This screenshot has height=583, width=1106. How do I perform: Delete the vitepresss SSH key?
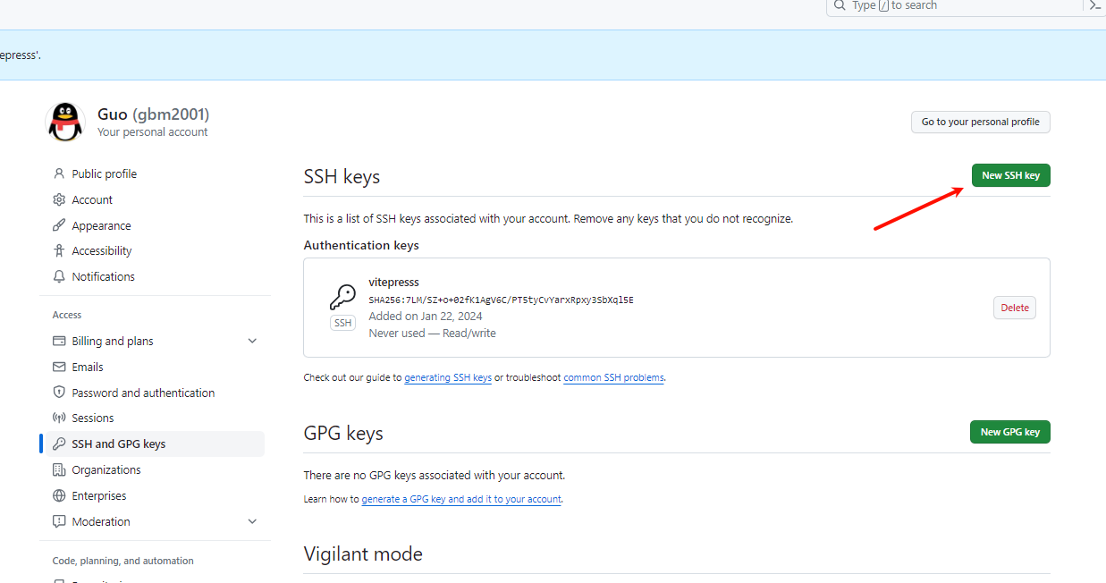click(x=1014, y=307)
